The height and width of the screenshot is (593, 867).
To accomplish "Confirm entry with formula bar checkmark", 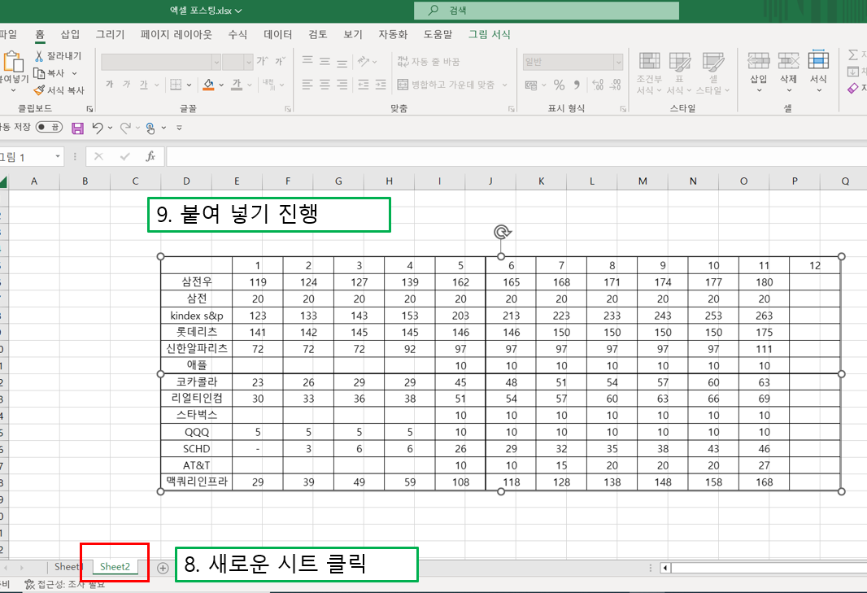I will click(x=125, y=156).
